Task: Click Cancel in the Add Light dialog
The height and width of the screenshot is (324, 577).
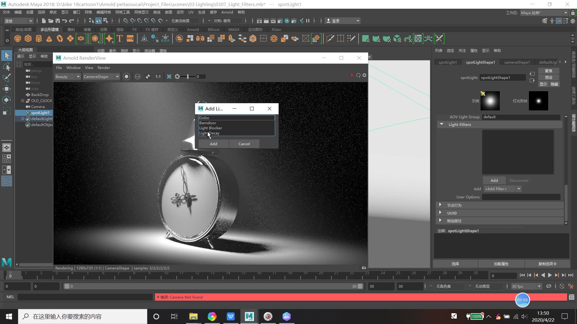Action: pos(244,143)
